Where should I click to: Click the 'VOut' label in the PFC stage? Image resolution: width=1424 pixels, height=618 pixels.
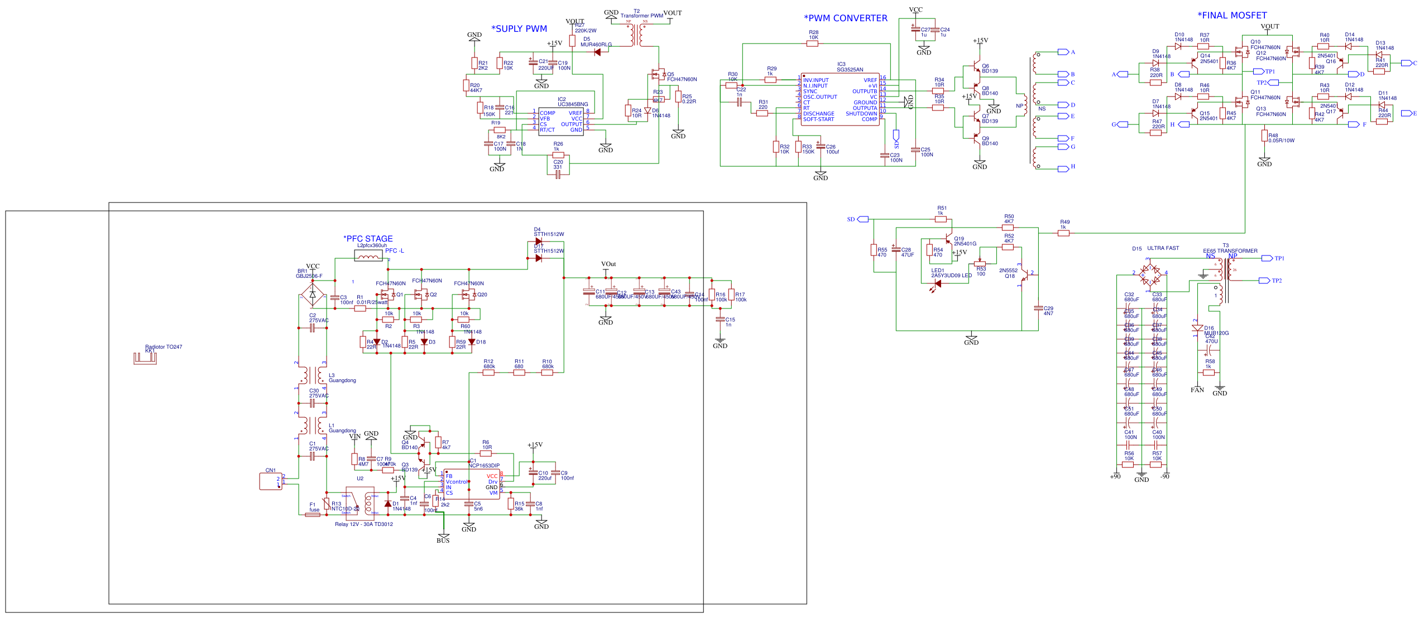(x=608, y=264)
